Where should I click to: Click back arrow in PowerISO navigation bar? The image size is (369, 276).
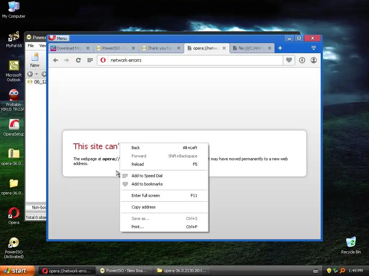[x=30, y=74]
